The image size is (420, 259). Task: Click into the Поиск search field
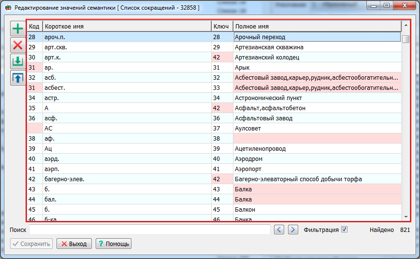pyautogui.click(x=149, y=230)
